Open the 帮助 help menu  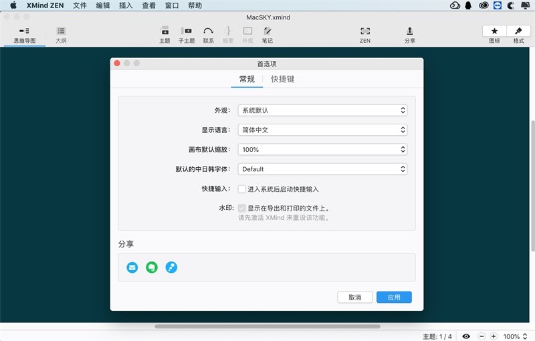(x=195, y=5)
